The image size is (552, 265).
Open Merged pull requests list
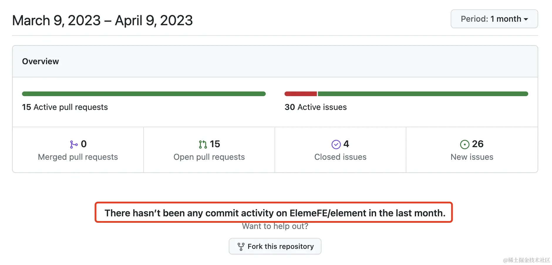[78, 157]
